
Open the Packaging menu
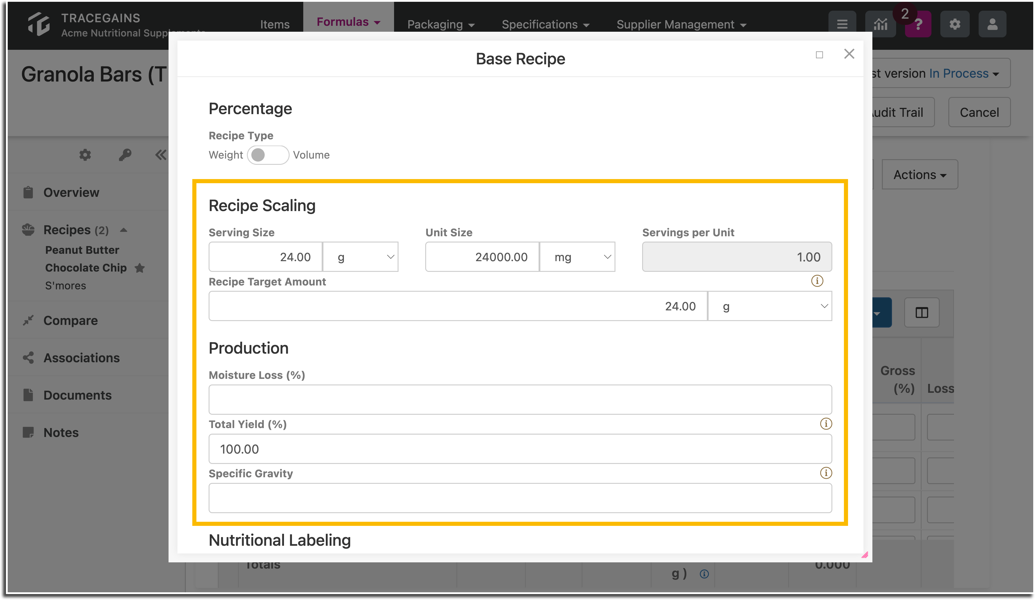pyautogui.click(x=441, y=24)
